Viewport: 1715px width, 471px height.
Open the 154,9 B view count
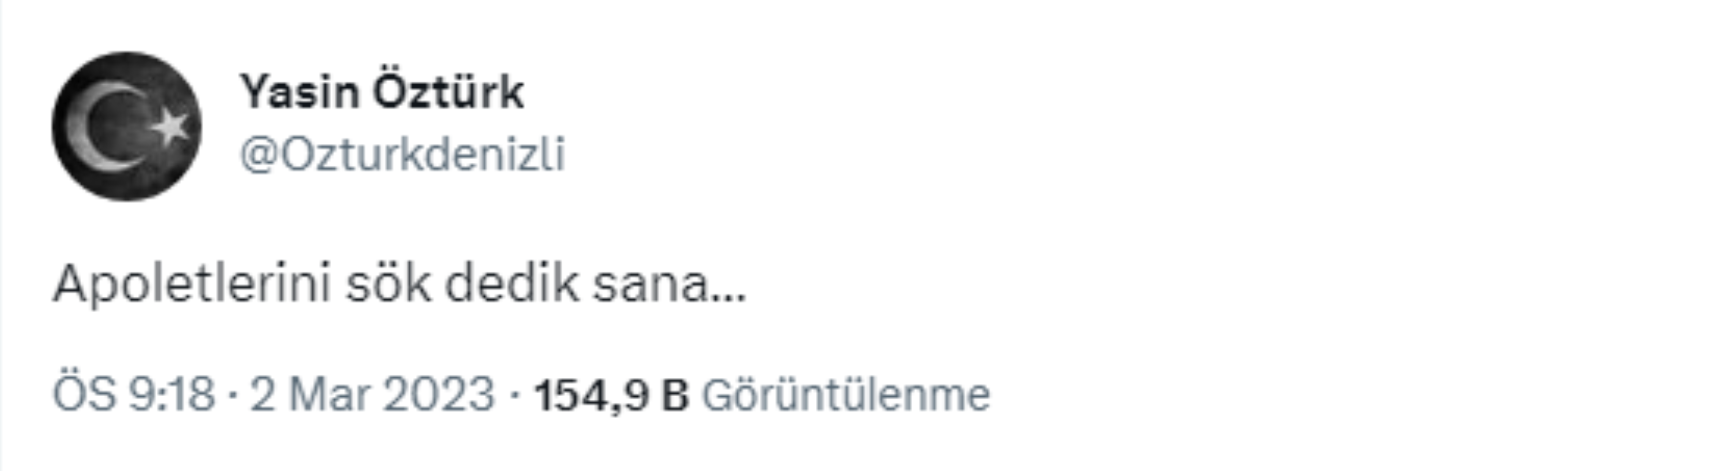[611, 395]
